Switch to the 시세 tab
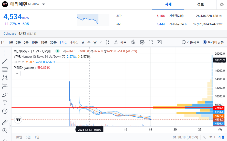 pyautogui.click(x=168, y=4)
